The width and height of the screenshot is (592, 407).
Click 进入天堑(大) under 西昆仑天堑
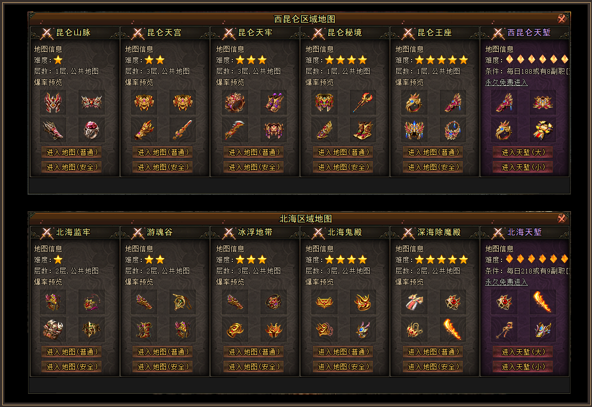click(x=523, y=152)
